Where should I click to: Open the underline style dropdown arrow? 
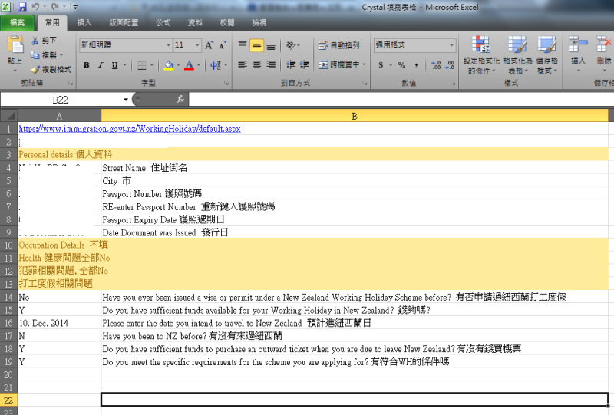[x=125, y=65]
